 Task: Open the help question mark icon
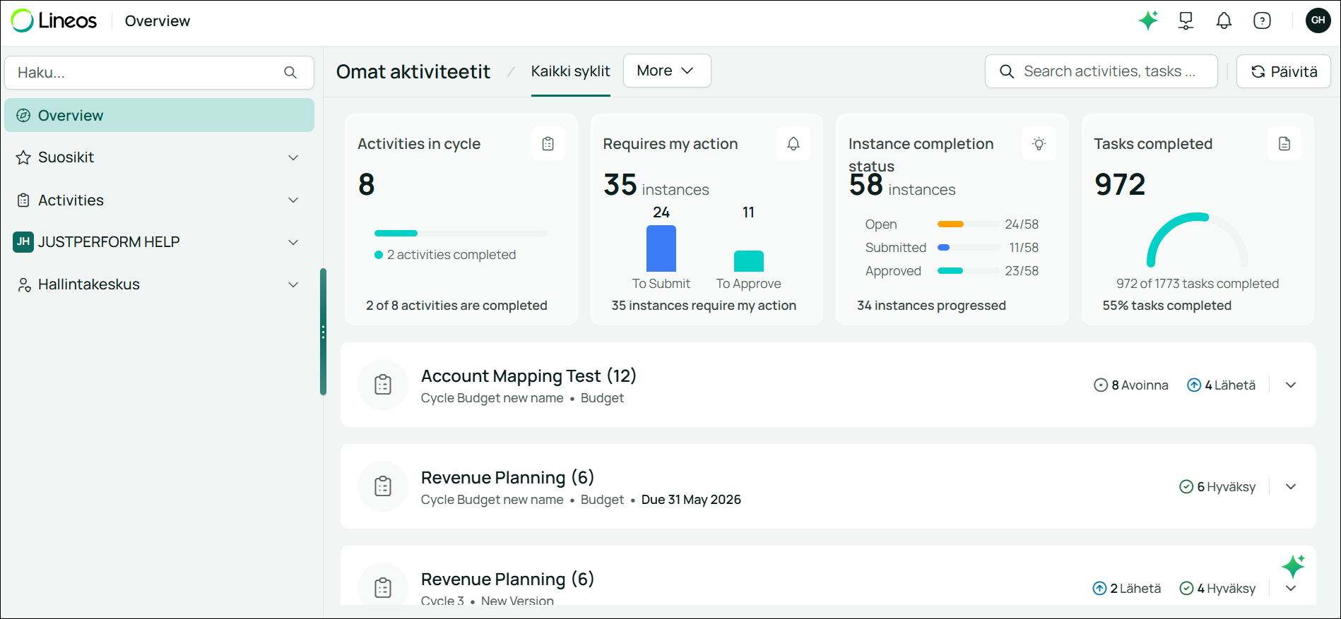[1262, 20]
